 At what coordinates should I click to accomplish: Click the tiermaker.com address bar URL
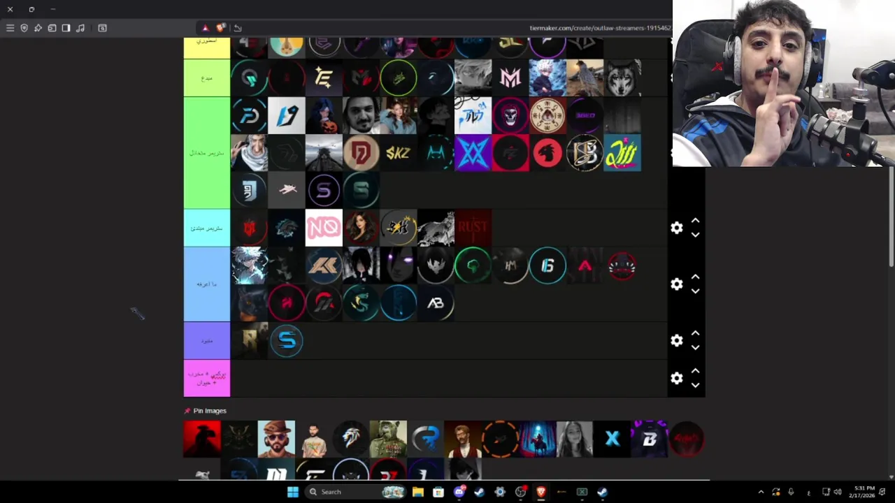click(600, 28)
